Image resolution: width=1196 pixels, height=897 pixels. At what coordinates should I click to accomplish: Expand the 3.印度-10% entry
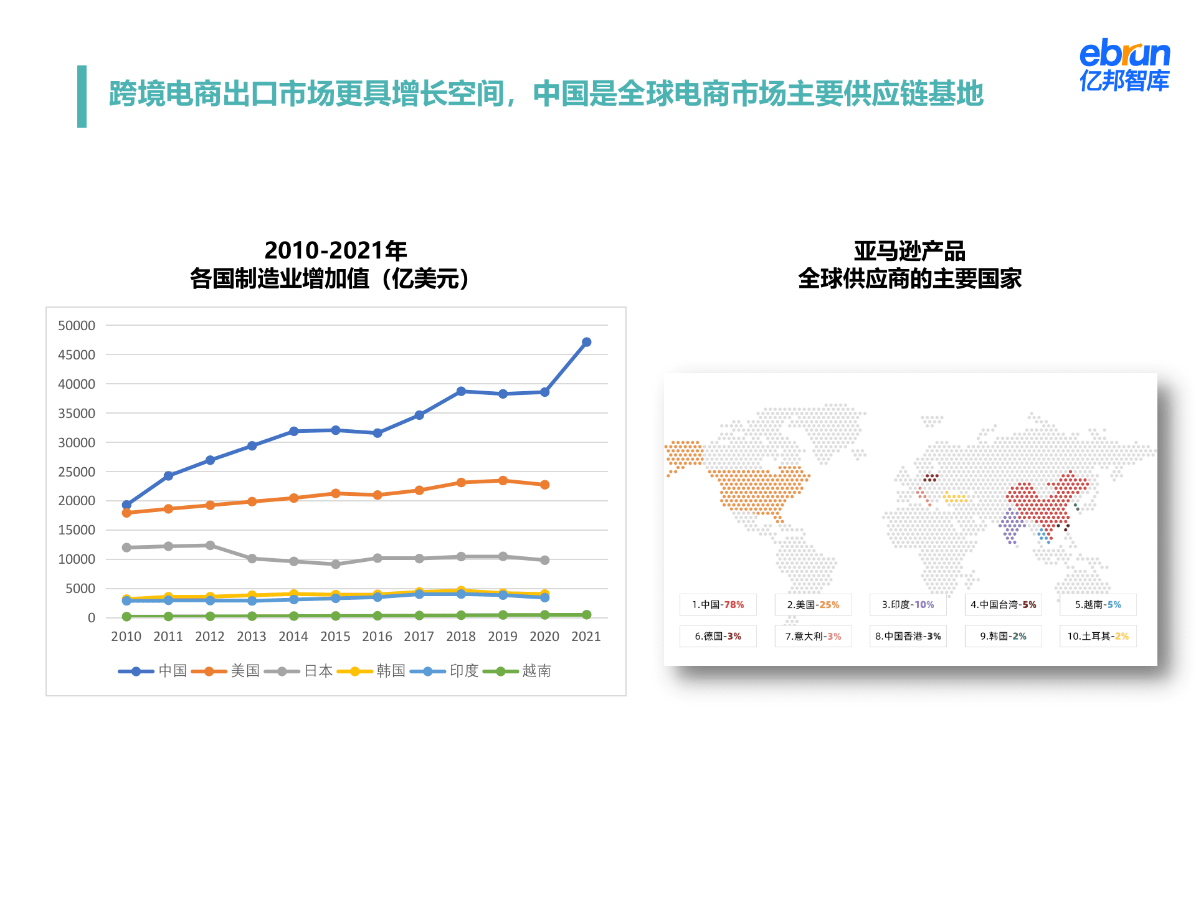[908, 604]
